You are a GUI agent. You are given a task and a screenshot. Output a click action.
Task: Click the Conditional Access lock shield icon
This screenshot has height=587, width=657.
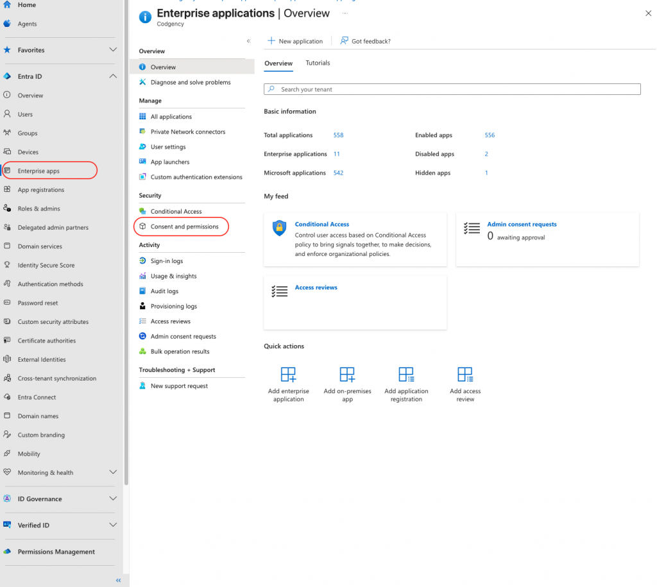point(279,228)
